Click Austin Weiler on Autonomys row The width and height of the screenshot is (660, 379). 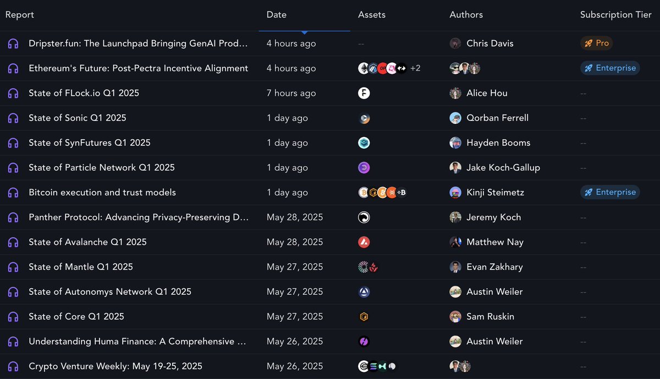point(494,292)
